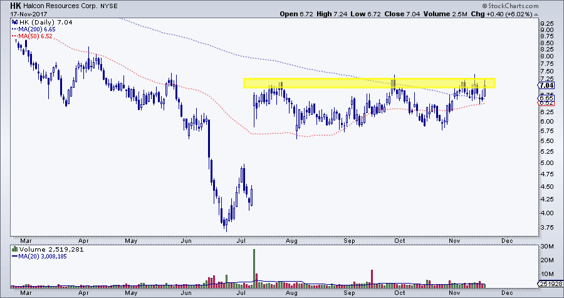
Task: Select the MA(200) 6.65 legend entry
Action: point(31,29)
